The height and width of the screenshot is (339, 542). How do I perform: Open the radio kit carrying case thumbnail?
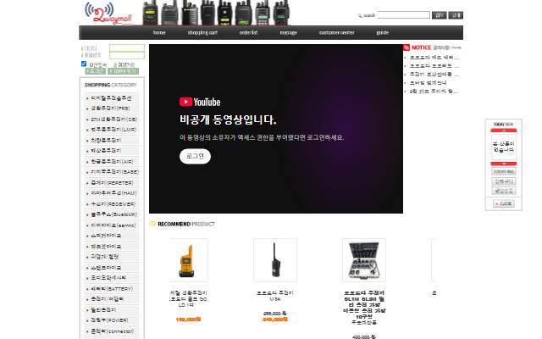tap(364, 260)
